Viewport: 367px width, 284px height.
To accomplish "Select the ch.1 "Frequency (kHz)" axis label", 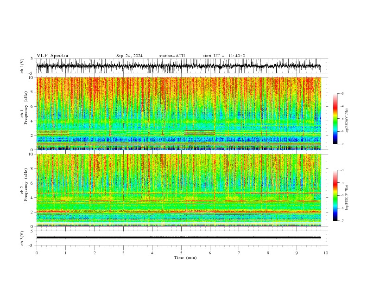I will click(25, 108).
